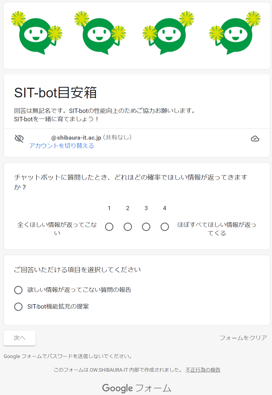The width and height of the screenshot is (272, 395).
Task: Click the fourth green SIT-bot mascot
Action: point(235,34)
